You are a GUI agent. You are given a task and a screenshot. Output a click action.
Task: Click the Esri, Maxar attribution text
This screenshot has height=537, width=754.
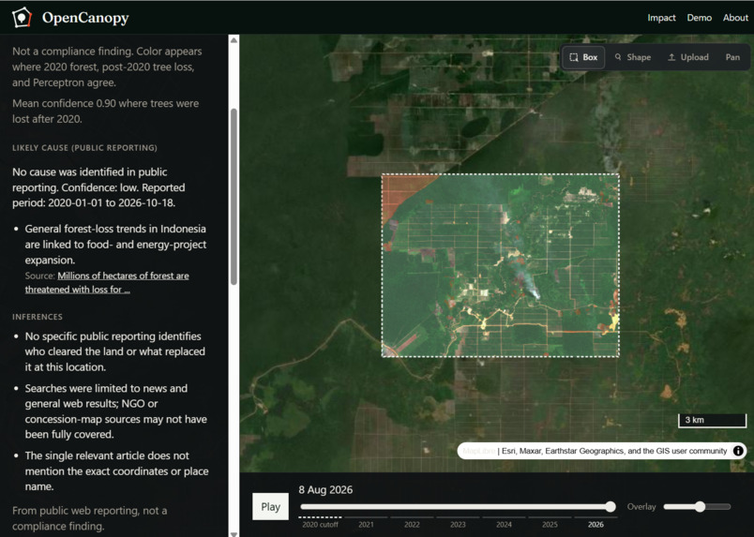pyautogui.click(x=614, y=451)
